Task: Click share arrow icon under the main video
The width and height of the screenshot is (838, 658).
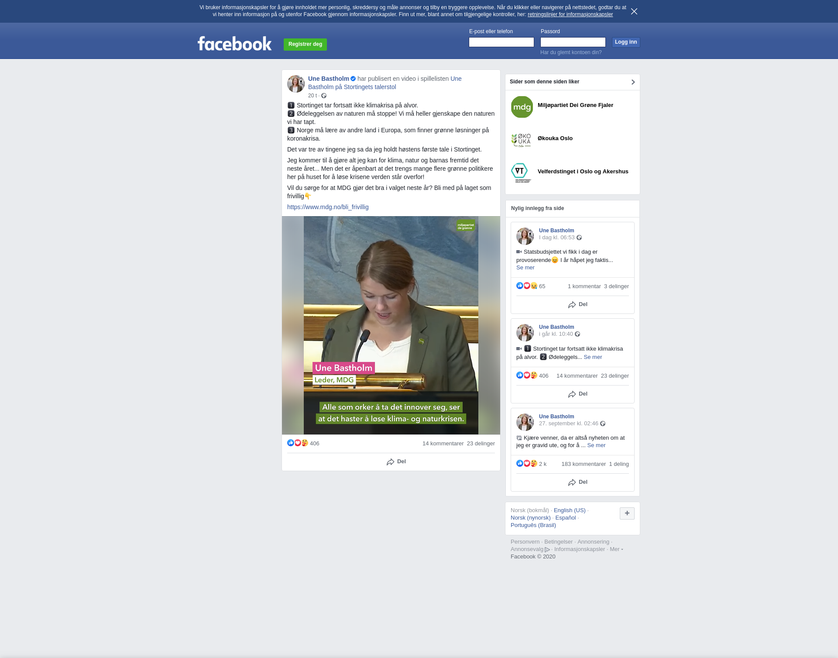Action: (x=391, y=462)
